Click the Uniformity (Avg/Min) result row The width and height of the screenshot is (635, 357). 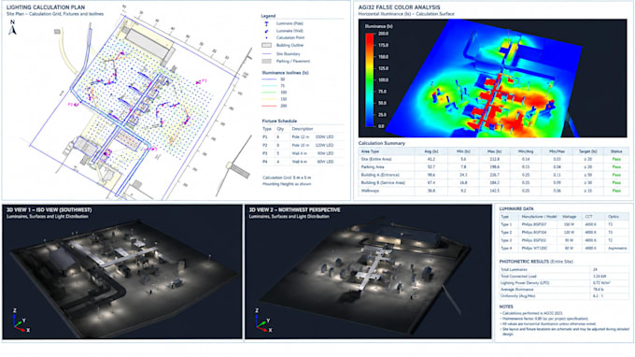565,296
